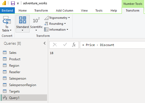Screen dimensions: 145x103
Task: Click in the formula bar input
Action: [112, 45]
